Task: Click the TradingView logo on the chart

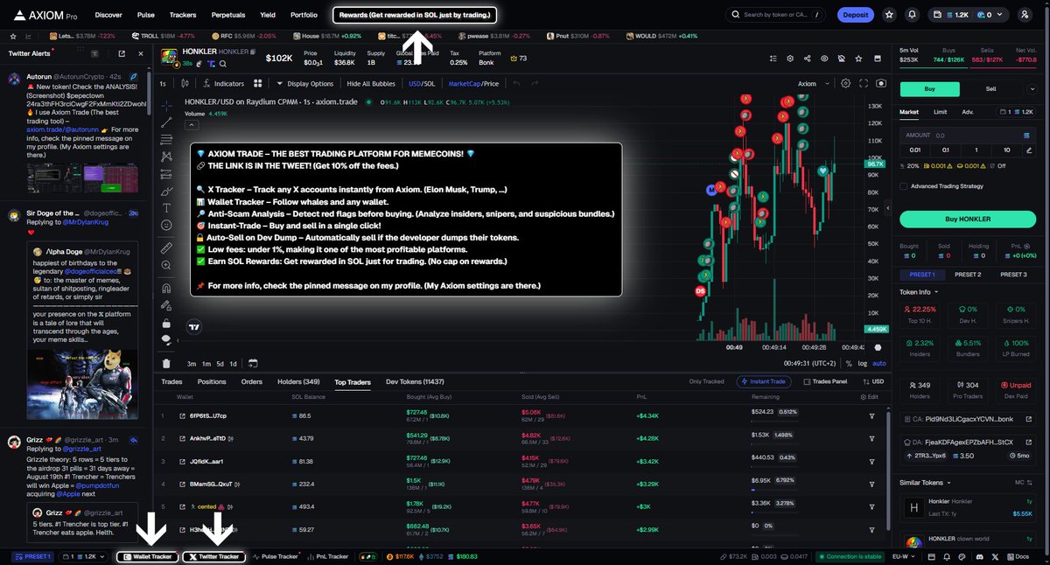Action: coord(194,327)
